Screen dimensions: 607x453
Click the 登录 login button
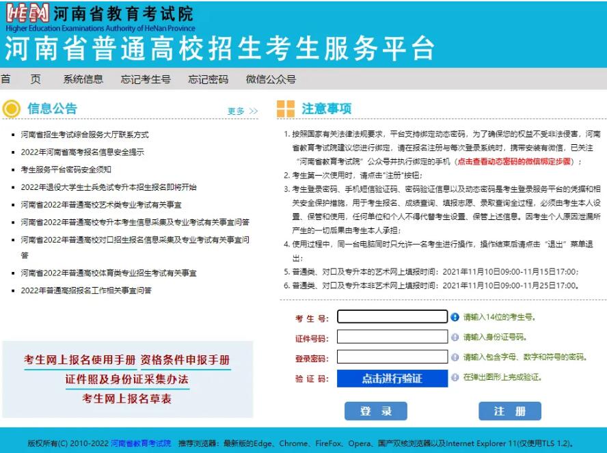point(375,411)
